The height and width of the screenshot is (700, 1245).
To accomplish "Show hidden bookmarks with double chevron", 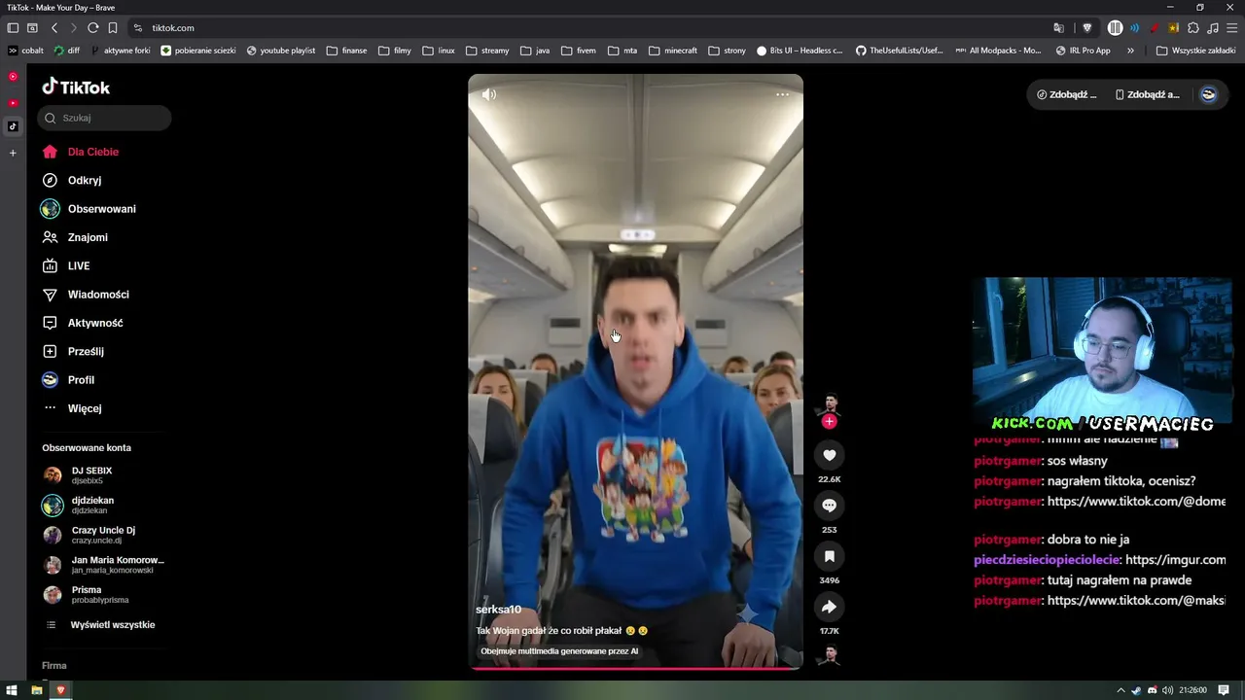I will [x=1130, y=51].
